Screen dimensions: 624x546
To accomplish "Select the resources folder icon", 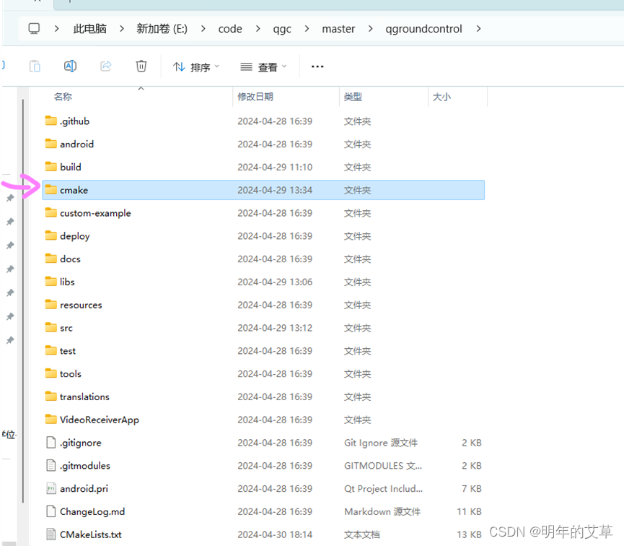I will pos(51,305).
